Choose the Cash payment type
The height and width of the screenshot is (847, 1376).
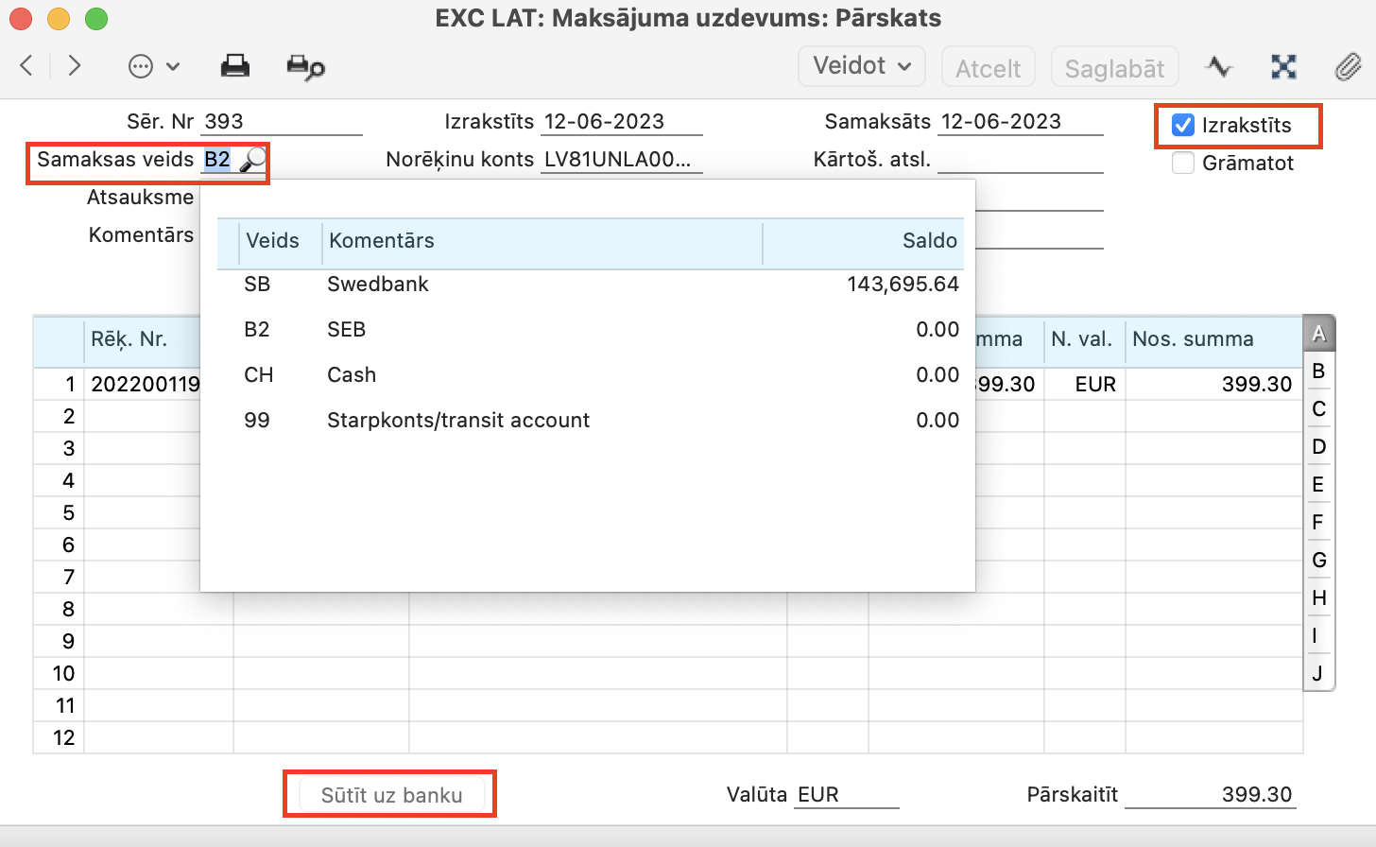tap(352, 375)
